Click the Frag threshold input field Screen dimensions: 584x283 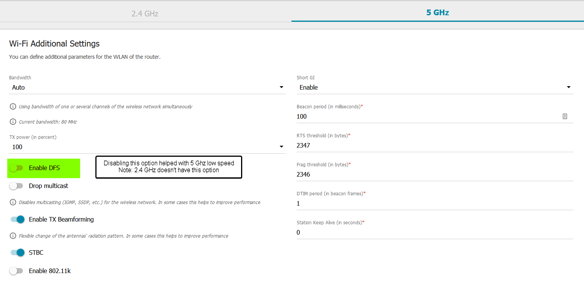435,174
